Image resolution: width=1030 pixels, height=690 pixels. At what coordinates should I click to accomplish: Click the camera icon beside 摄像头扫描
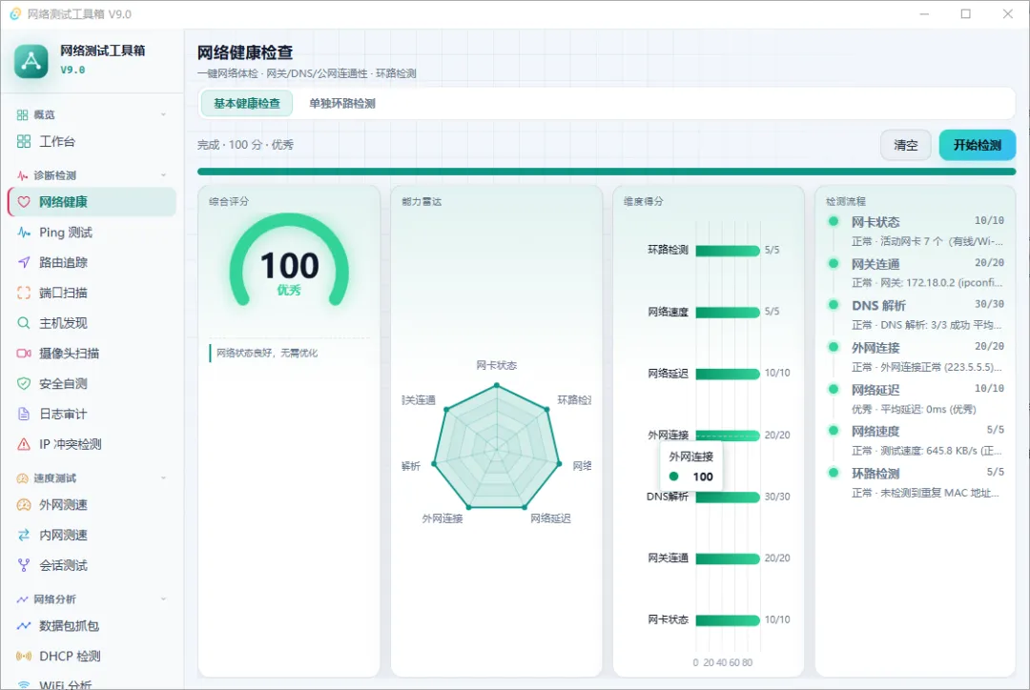point(24,353)
